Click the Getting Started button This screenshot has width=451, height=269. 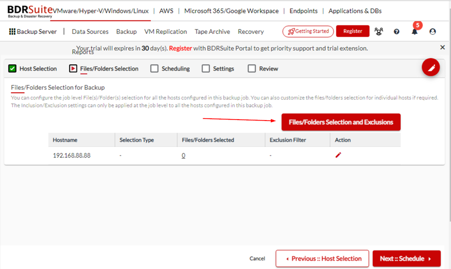(x=308, y=31)
